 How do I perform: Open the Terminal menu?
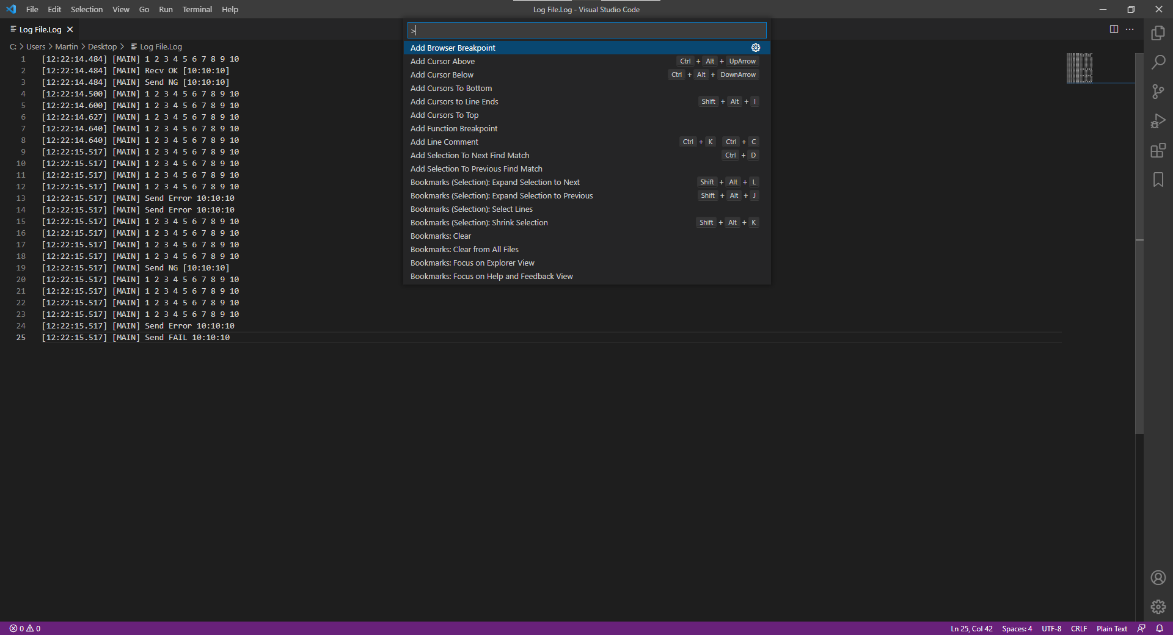(197, 9)
